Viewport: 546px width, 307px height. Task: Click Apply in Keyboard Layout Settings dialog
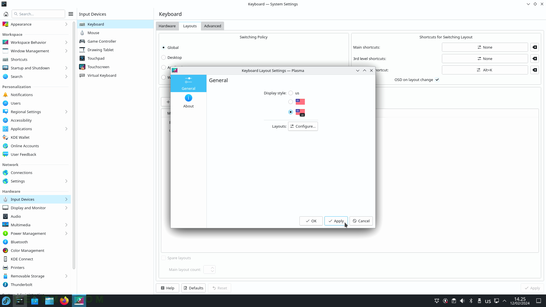pos(336,221)
